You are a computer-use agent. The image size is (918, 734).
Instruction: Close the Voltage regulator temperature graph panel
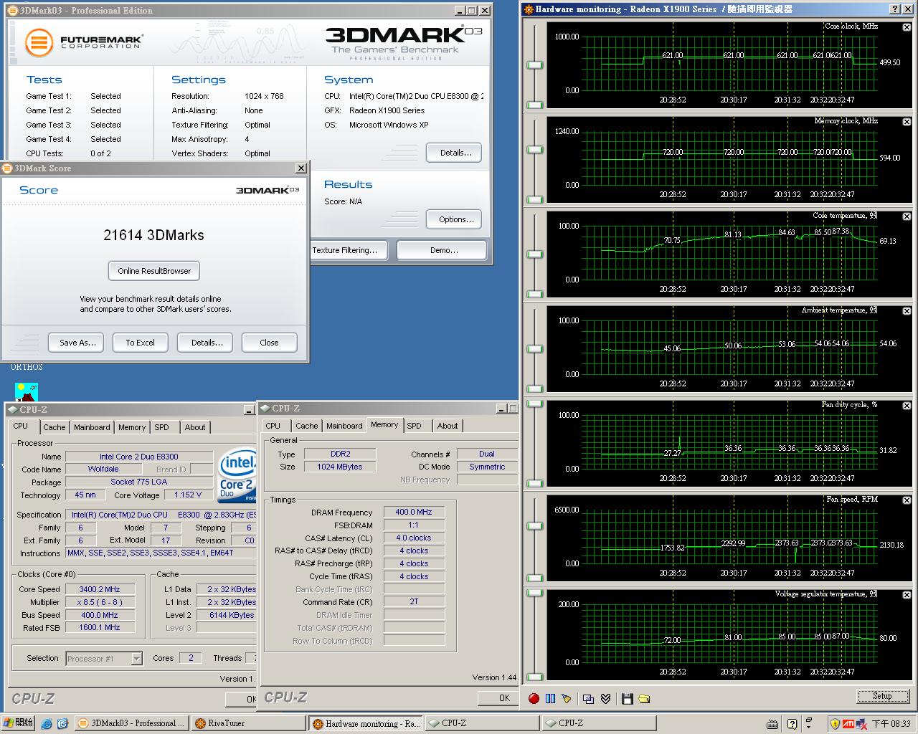point(907,595)
